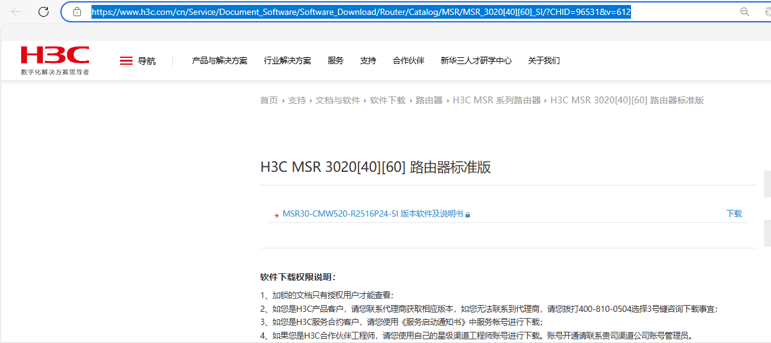
Task: Open site security padlock info
Action: click(77, 12)
